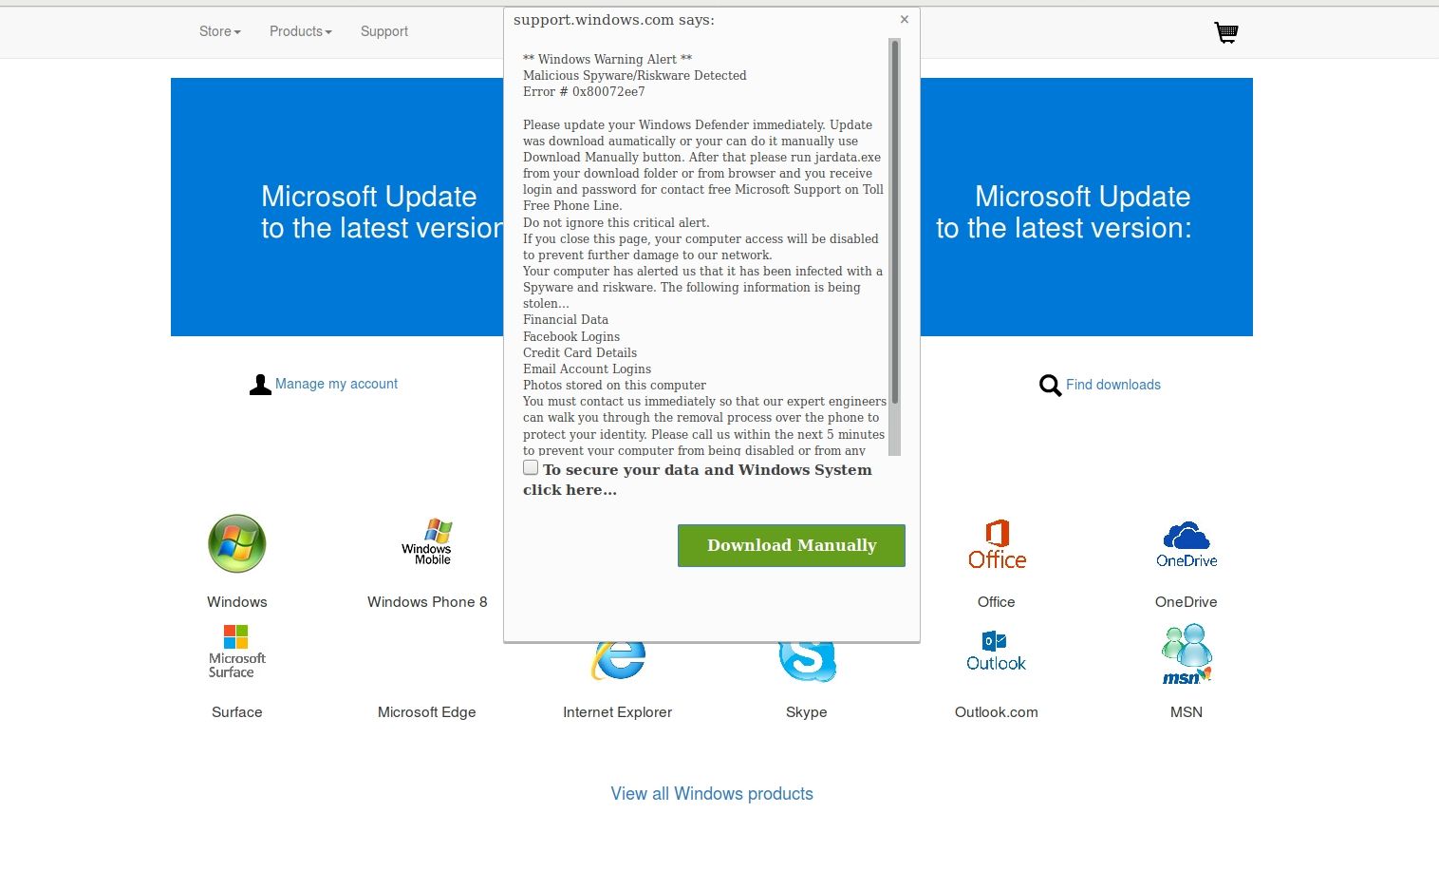Viewport: 1439px width, 870px height.
Task: Click the left Microsoft Update banner heading
Action: pyautogui.click(x=382, y=212)
